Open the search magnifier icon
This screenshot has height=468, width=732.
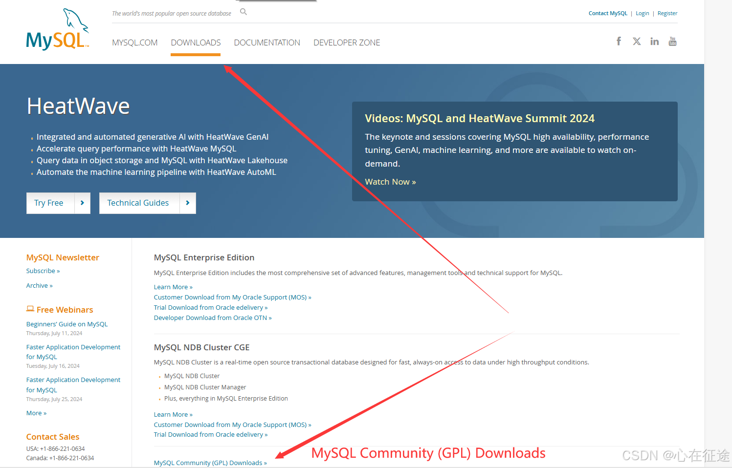pos(244,12)
